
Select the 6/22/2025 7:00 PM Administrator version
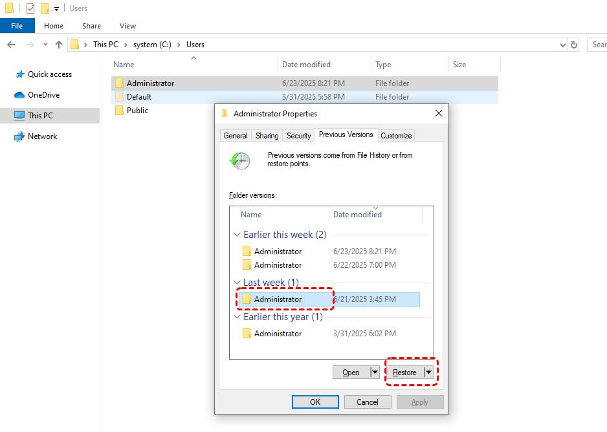(329, 265)
